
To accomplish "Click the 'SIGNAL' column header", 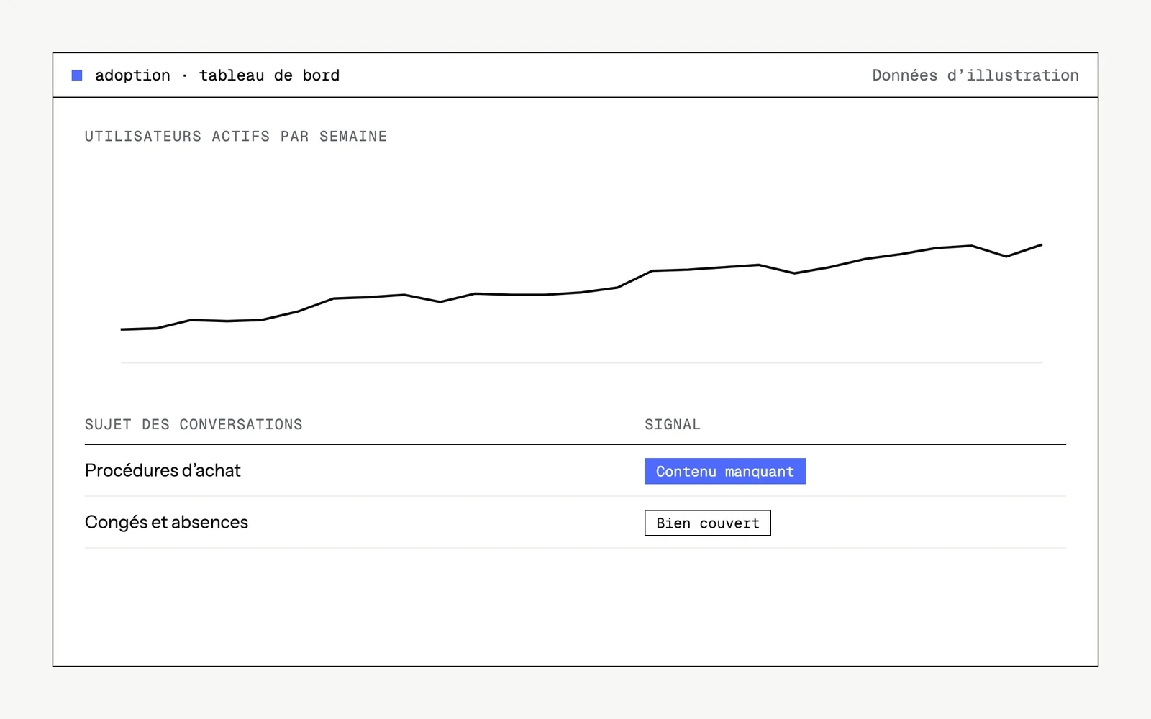I will [673, 424].
